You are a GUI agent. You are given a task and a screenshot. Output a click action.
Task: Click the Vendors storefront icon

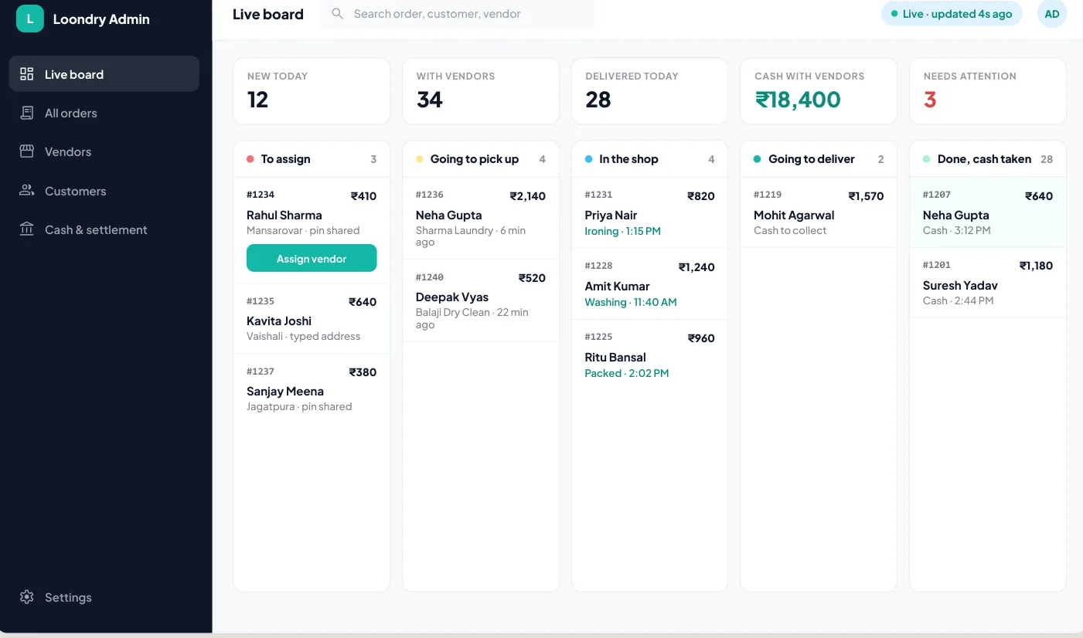pos(27,151)
